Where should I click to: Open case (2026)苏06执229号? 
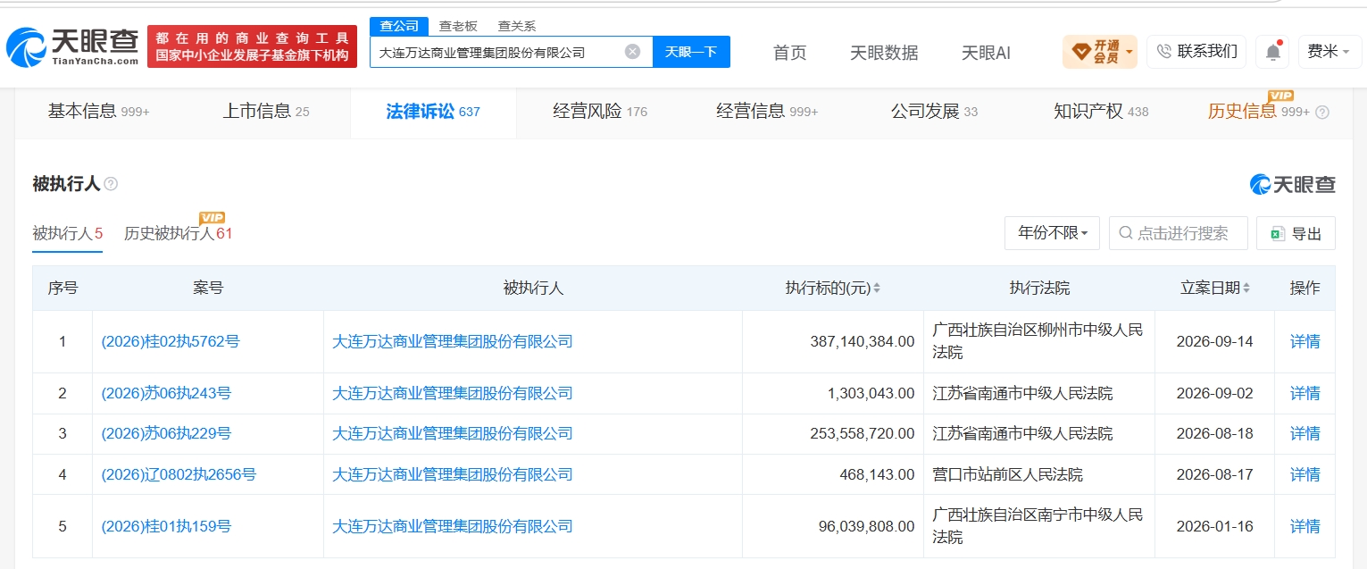click(166, 433)
